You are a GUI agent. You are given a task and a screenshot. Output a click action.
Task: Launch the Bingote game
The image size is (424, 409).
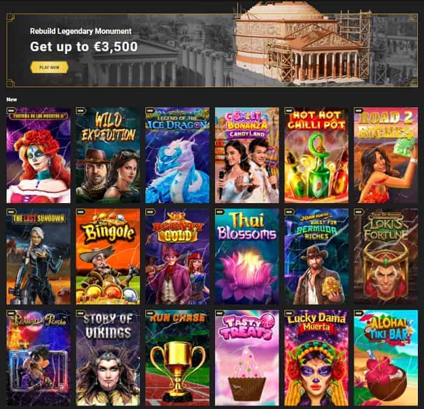pos(108,256)
